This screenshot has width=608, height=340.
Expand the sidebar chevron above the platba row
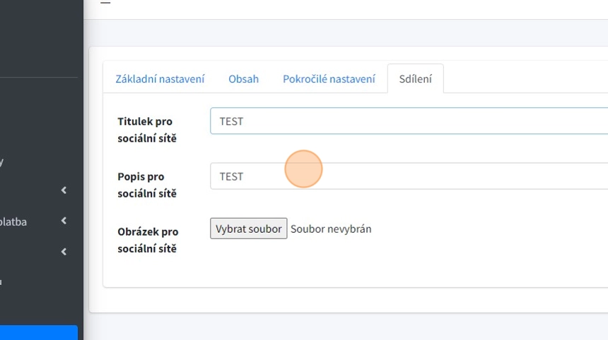[x=64, y=190]
